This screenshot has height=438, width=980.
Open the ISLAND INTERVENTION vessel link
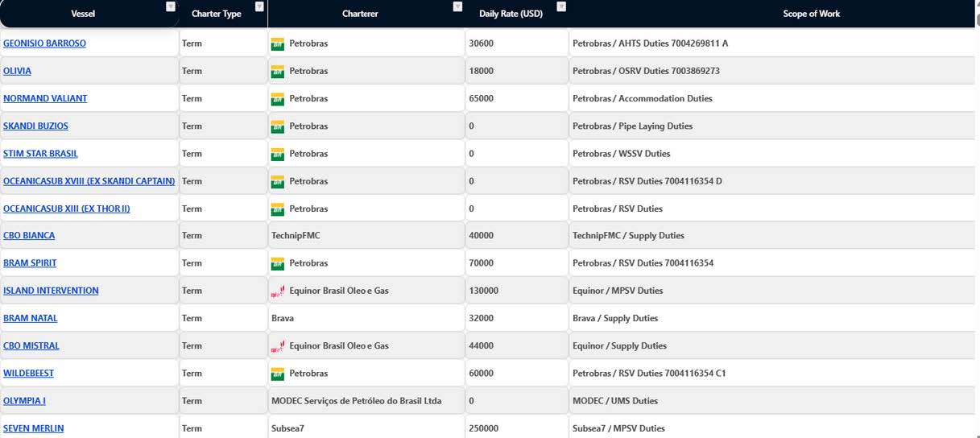coord(51,291)
